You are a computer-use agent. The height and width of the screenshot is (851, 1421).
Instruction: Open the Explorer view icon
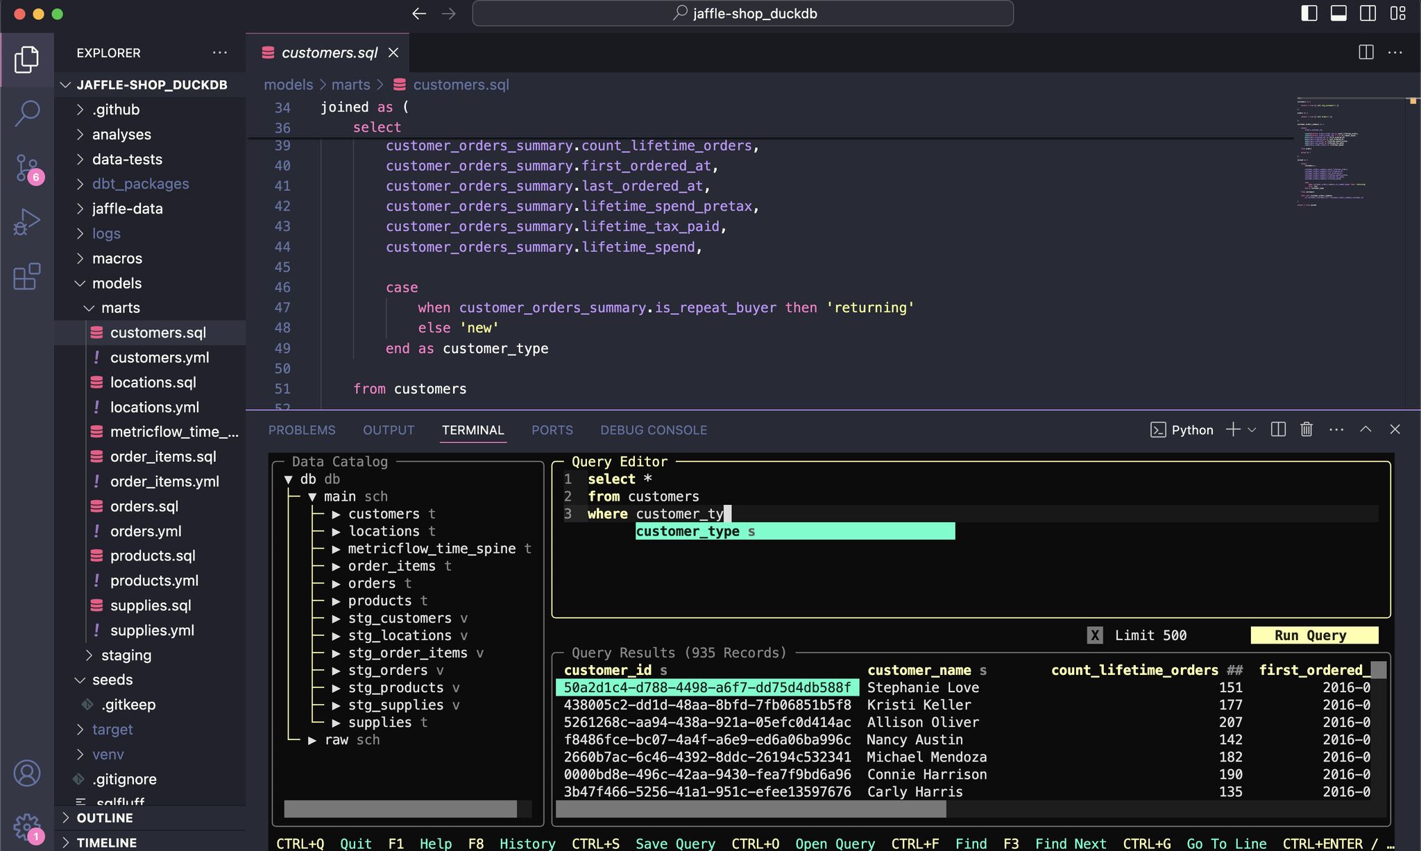click(x=26, y=60)
